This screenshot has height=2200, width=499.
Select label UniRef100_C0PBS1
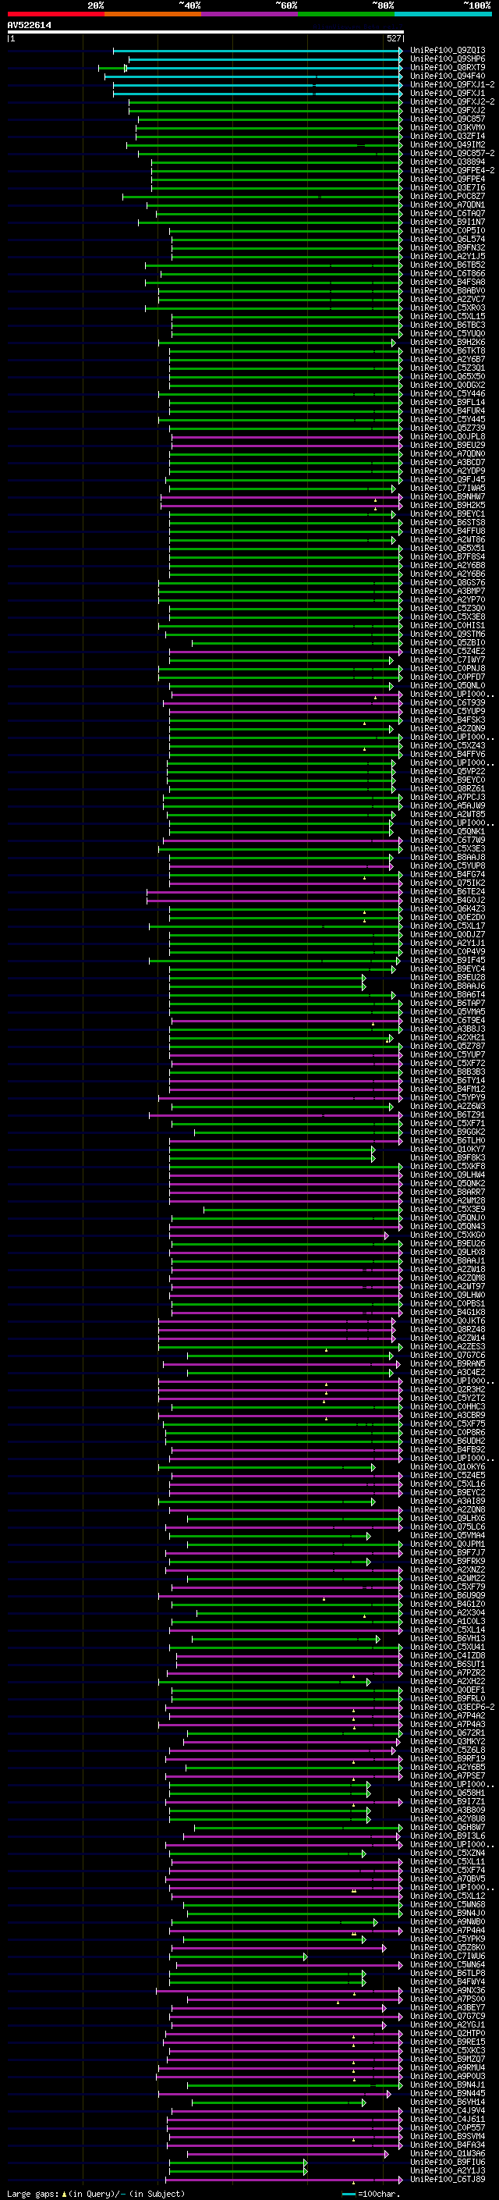pos(448,1304)
